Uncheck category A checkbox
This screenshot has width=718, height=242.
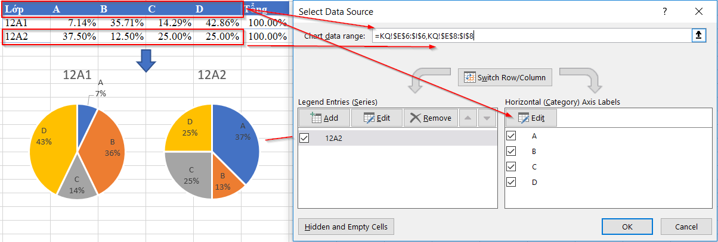511,136
